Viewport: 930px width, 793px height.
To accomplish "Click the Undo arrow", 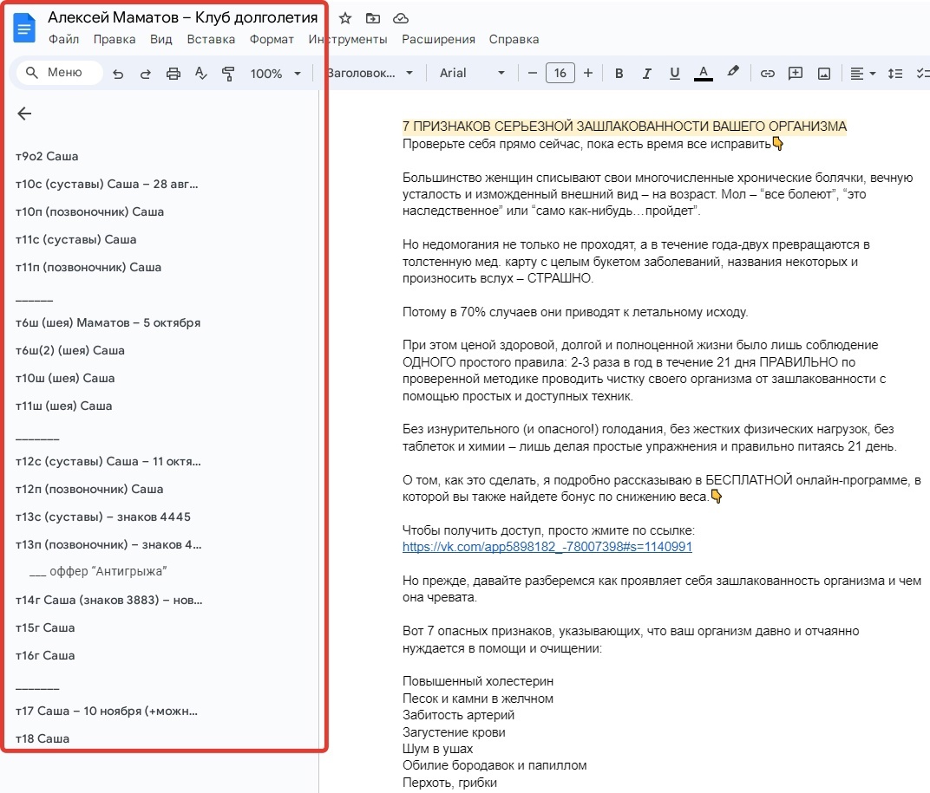I will coord(118,74).
